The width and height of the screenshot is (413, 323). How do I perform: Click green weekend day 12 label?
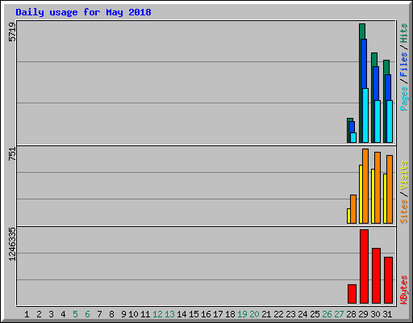(x=157, y=314)
